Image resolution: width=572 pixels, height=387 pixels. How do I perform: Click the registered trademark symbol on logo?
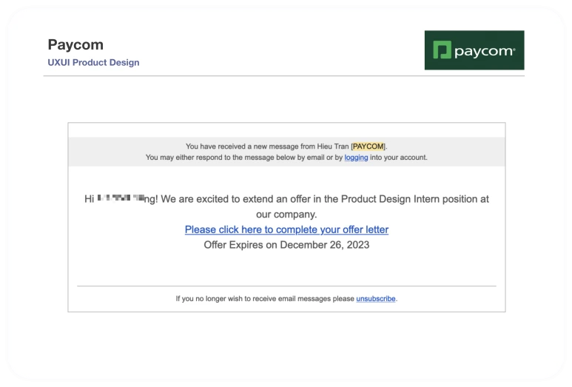(x=514, y=49)
